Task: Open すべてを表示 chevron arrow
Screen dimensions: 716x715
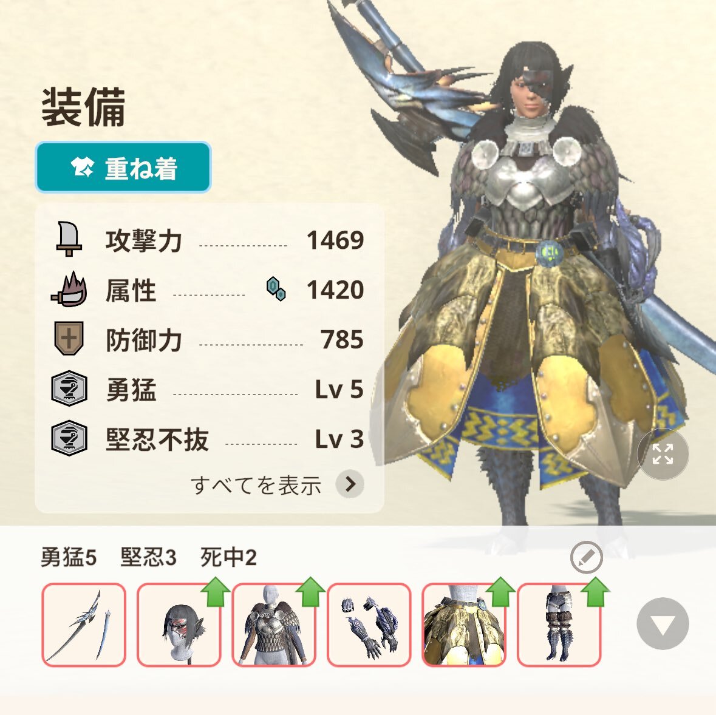Action: pos(350,484)
